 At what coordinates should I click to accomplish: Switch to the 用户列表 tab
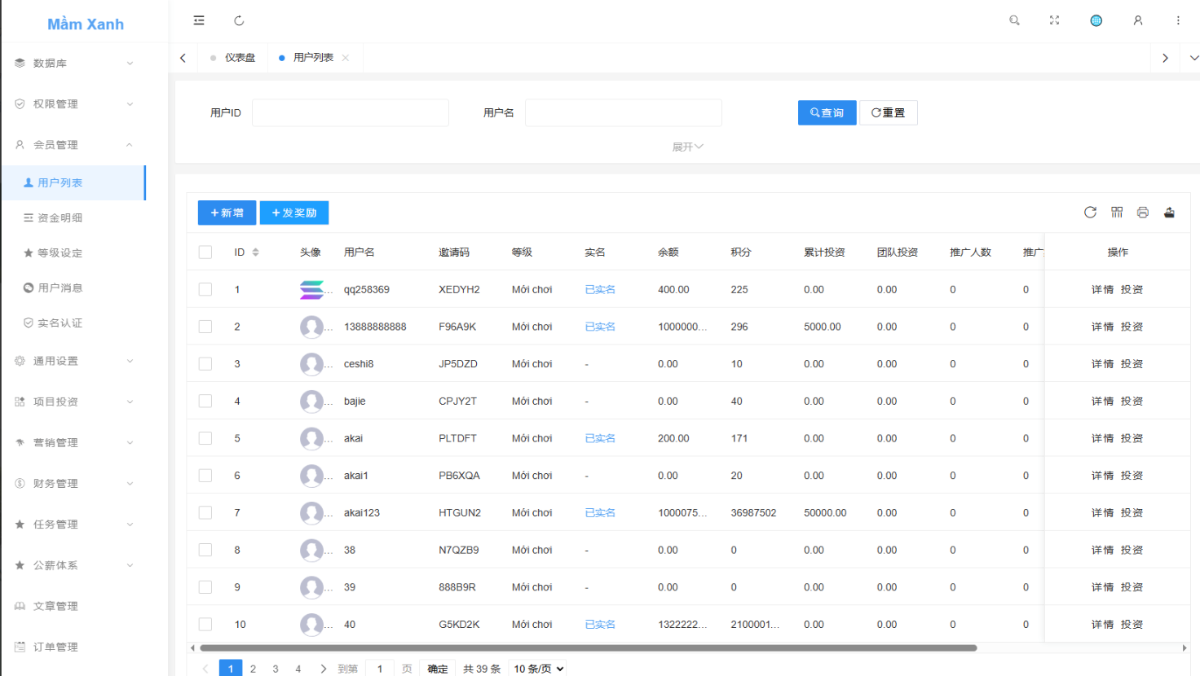[x=313, y=58]
